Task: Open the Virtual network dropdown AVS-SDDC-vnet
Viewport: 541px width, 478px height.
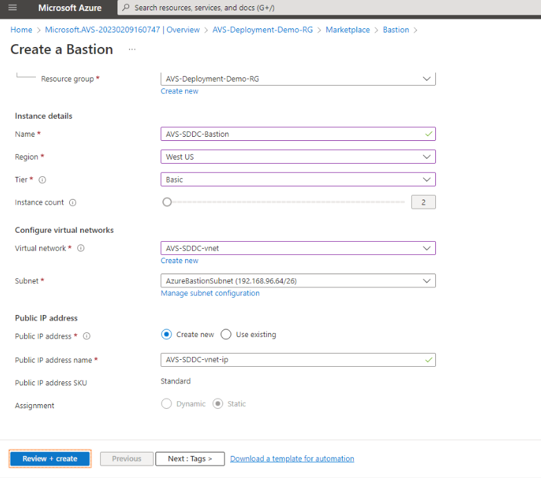Action: 298,248
